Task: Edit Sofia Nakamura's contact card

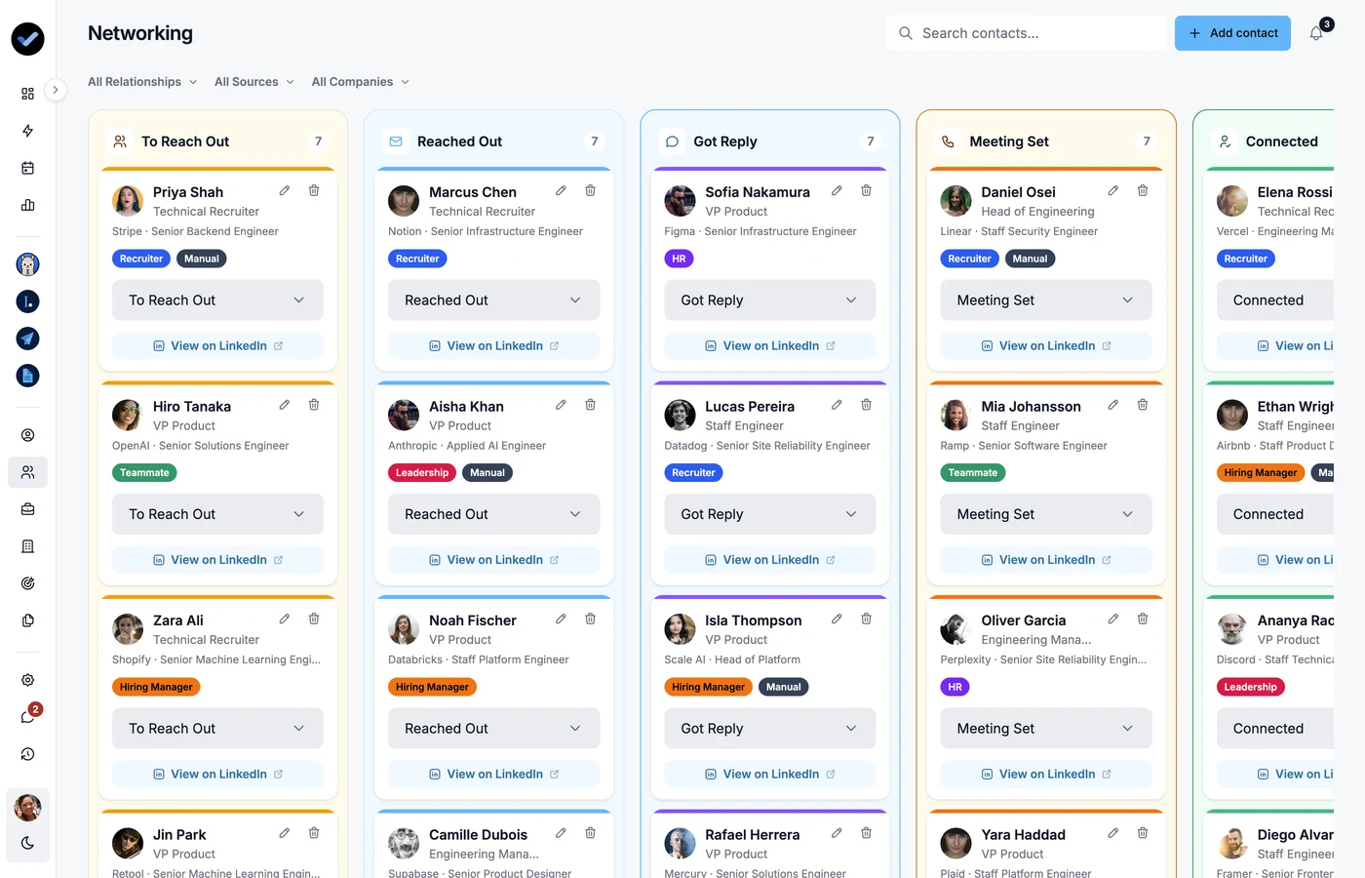Action: click(837, 190)
